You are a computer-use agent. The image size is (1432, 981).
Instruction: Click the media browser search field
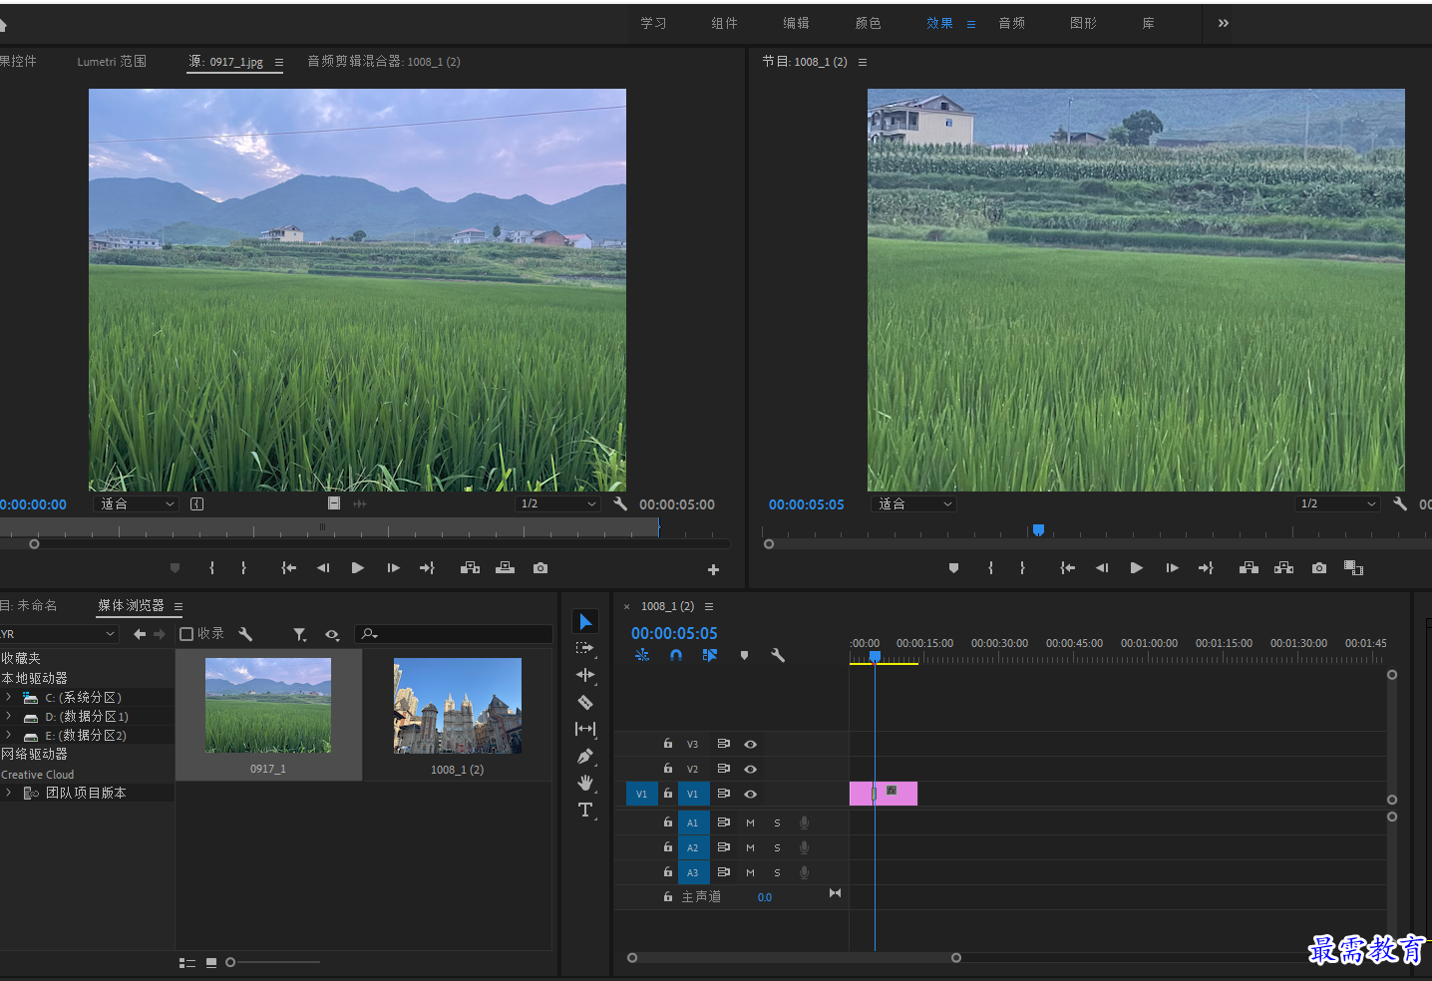pyautogui.click(x=454, y=634)
